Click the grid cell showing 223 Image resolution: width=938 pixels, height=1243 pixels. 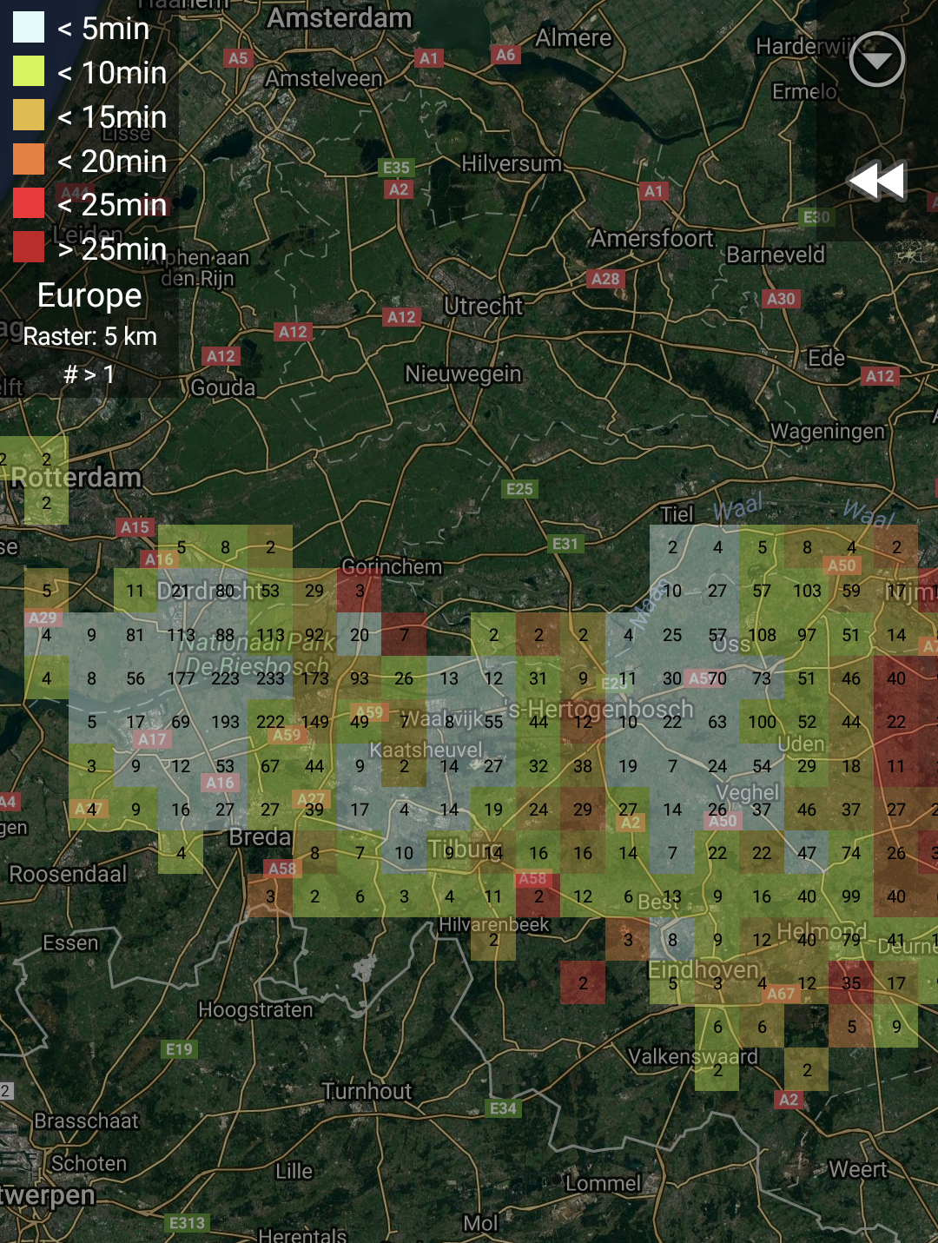click(x=225, y=678)
